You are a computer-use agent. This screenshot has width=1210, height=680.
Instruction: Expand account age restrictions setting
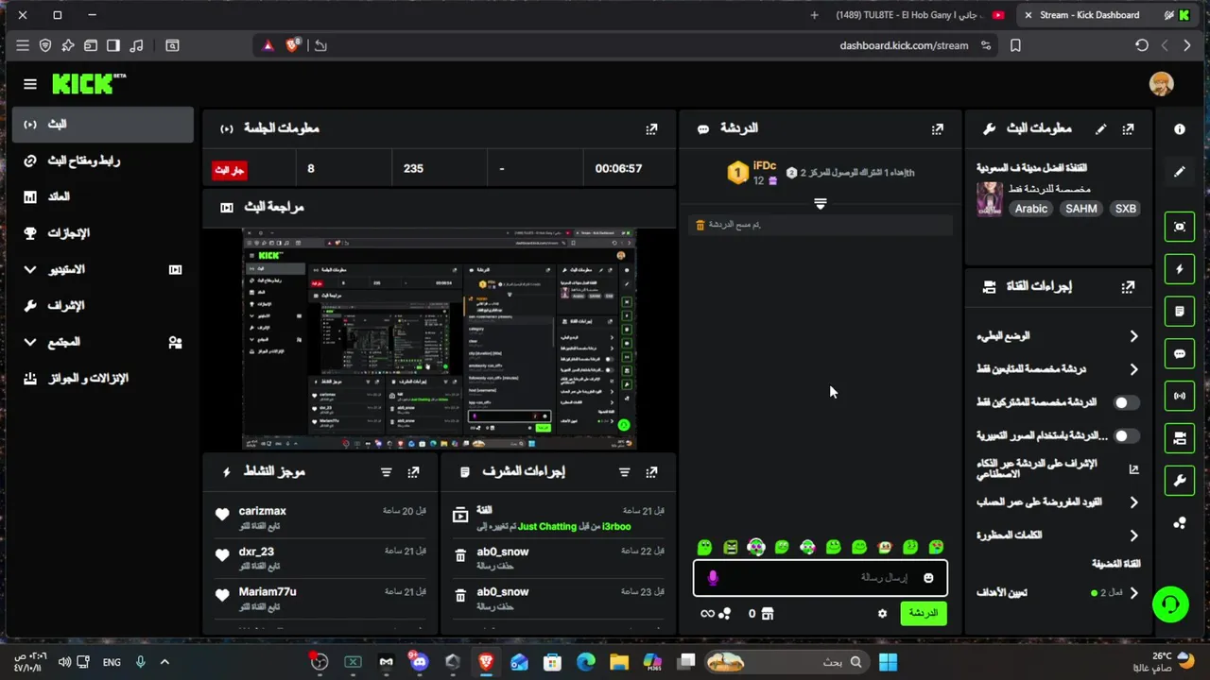click(1133, 502)
